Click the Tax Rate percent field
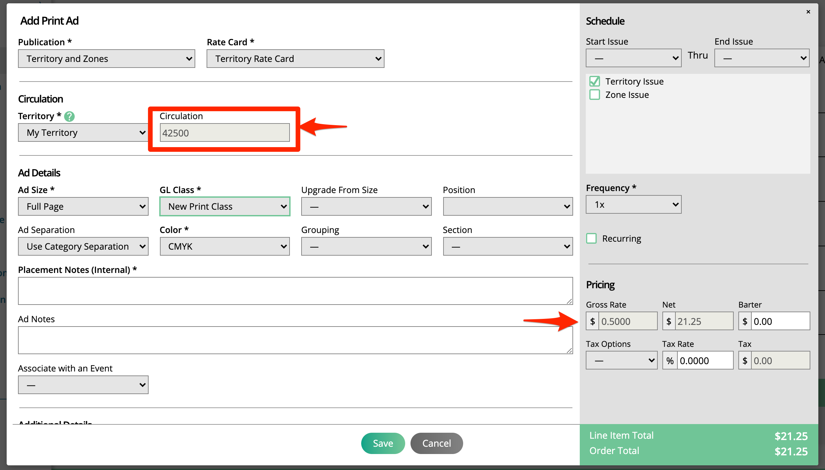The image size is (825, 470). click(704, 360)
